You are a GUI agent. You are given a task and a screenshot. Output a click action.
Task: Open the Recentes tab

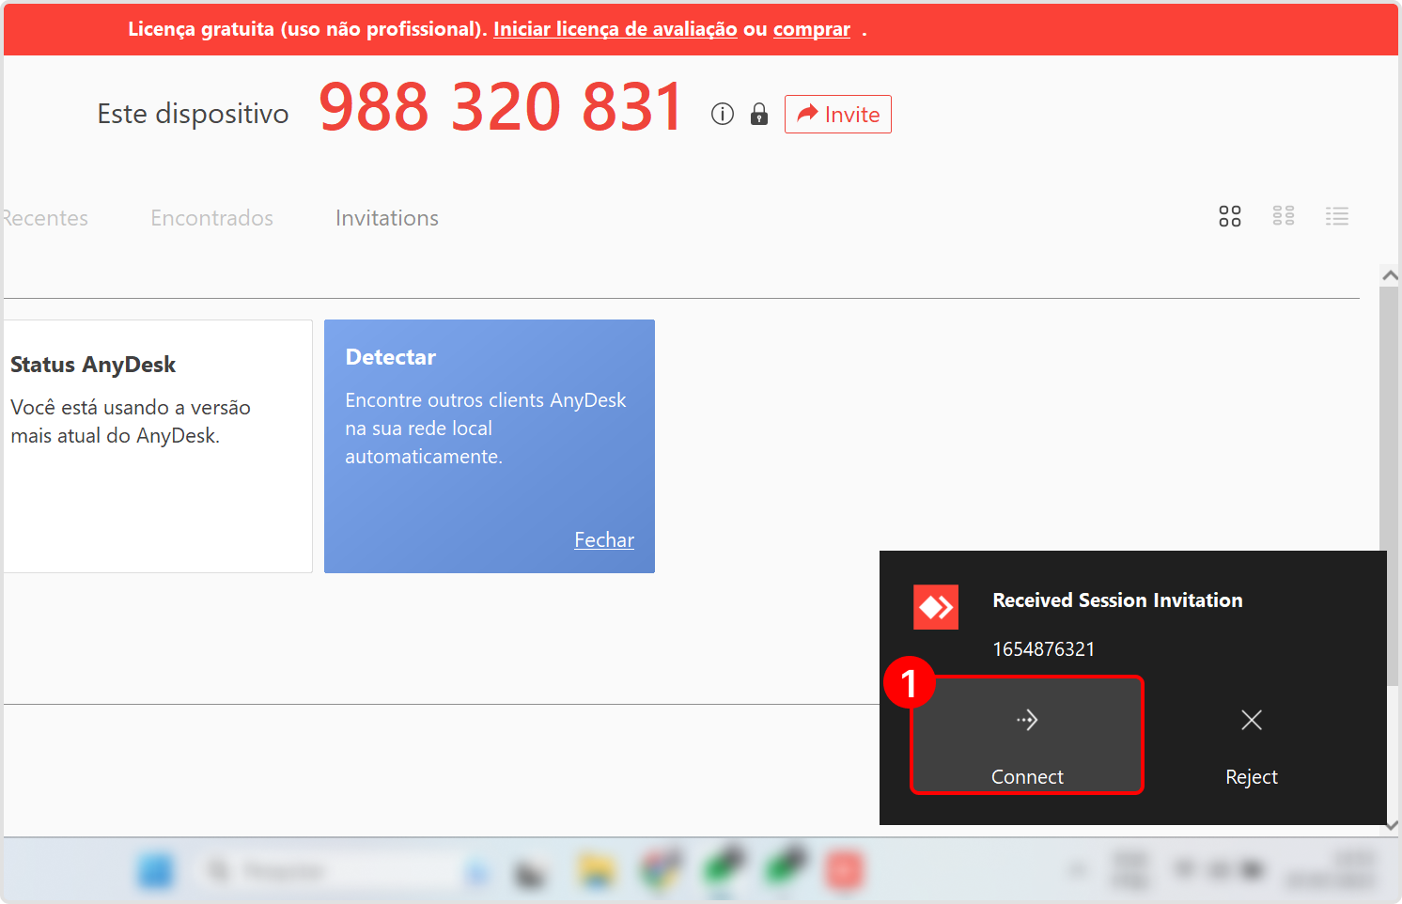44,218
